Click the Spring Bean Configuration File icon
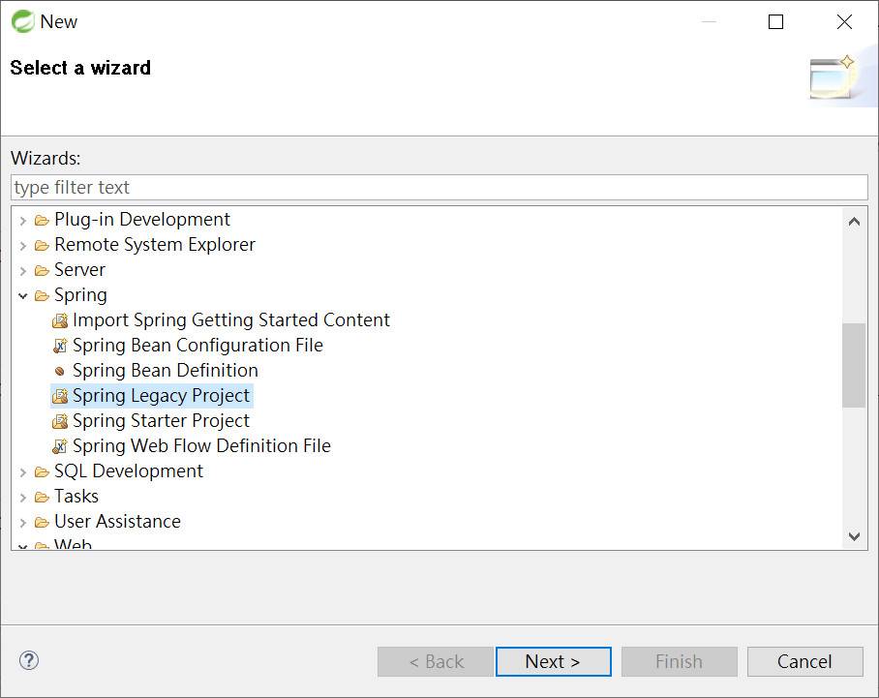879x698 pixels. pos(60,346)
